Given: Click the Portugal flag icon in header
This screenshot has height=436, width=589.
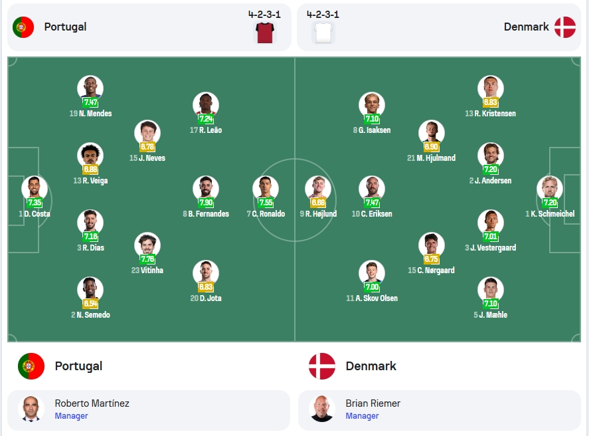Looking at the screenshot, I should click(x=23, y=27).
